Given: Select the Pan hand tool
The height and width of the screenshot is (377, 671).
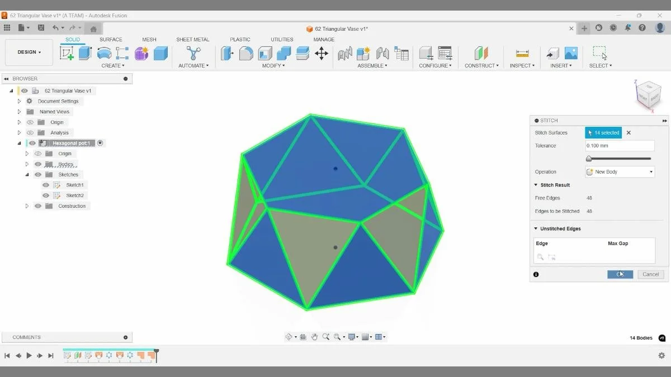Looking at the screenshot, I should pyautogui.click(x=315, y=337).
